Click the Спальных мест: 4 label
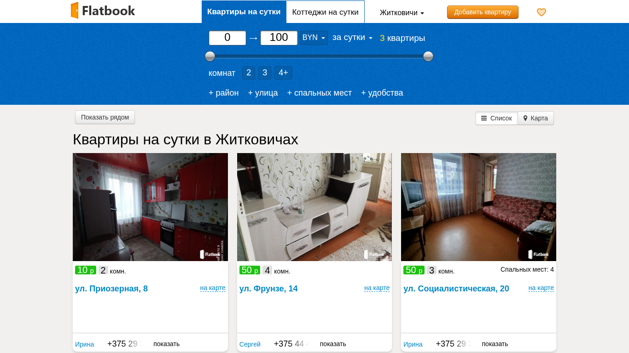The width and height of the screenshot is (629, 353). (527, 269)
